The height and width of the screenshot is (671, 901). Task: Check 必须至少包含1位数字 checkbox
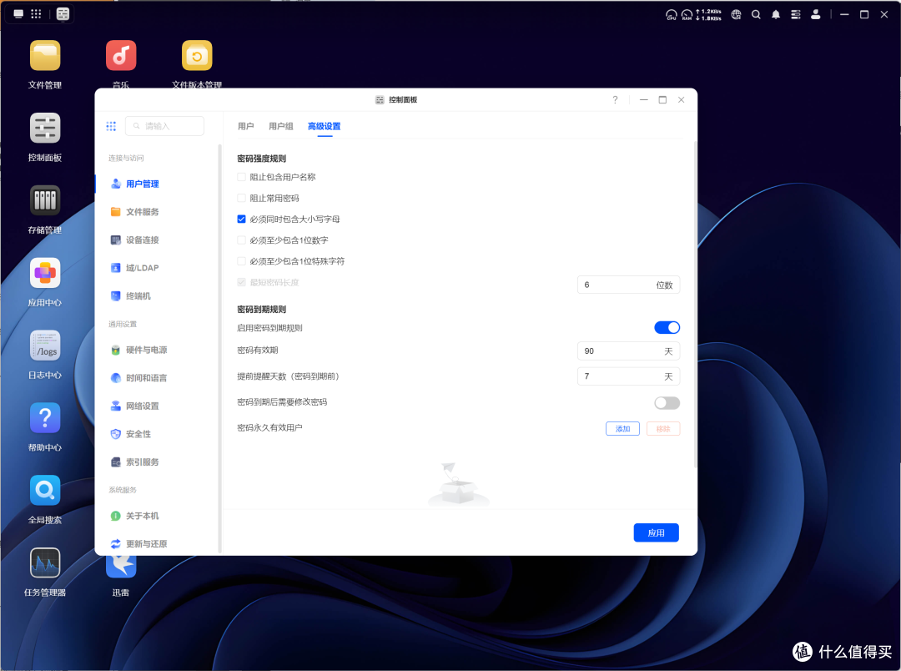[241, 240]
